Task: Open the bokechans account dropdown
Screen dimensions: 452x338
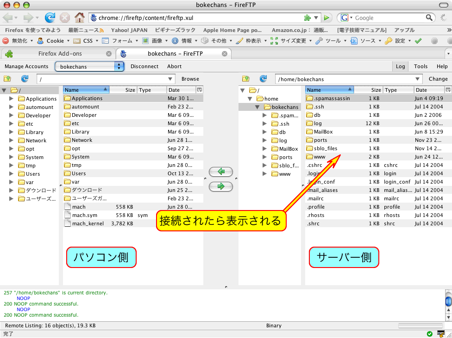Action: (89, 66)
